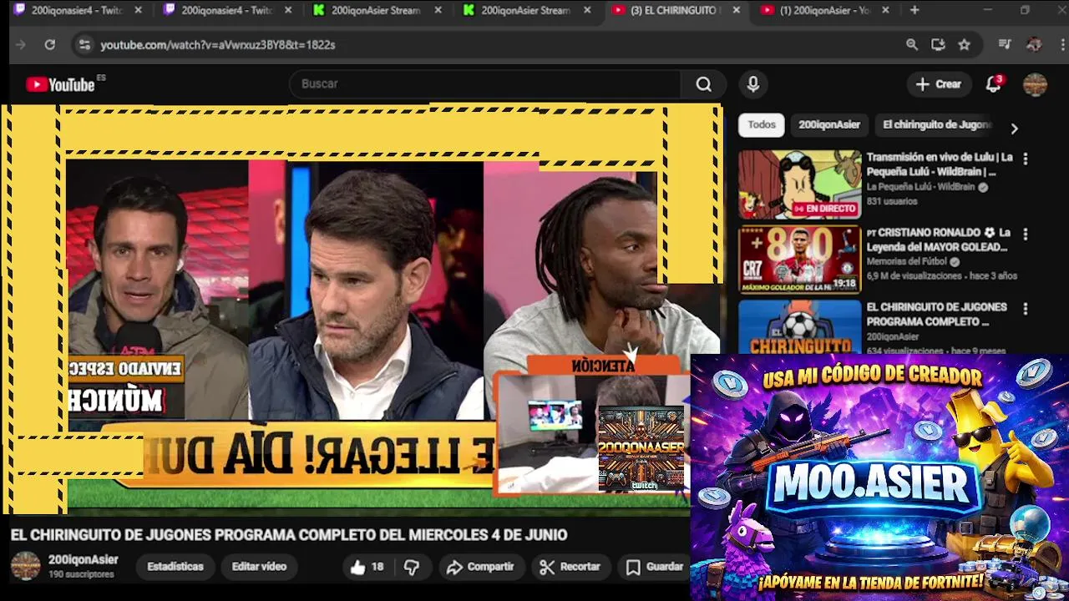1069x601 pixels.
Task: Click inside the Buscar search field
Action: click(484, 84)
